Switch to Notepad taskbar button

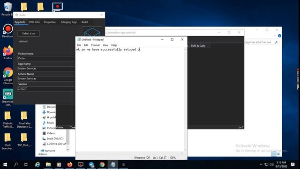112,164
